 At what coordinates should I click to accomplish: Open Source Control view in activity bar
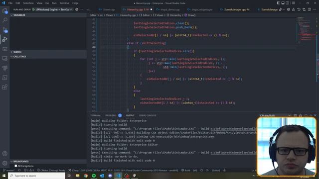click(4, 30)
